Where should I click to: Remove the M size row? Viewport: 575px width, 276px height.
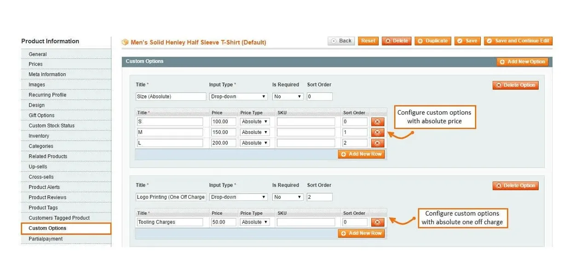(x=377, y=132)
